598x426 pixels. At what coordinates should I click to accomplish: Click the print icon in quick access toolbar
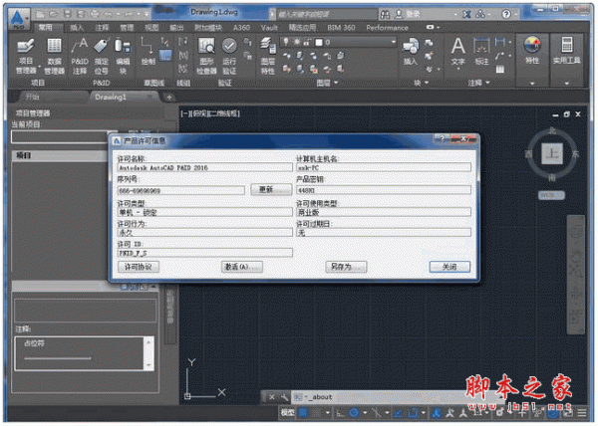point(95,14)
